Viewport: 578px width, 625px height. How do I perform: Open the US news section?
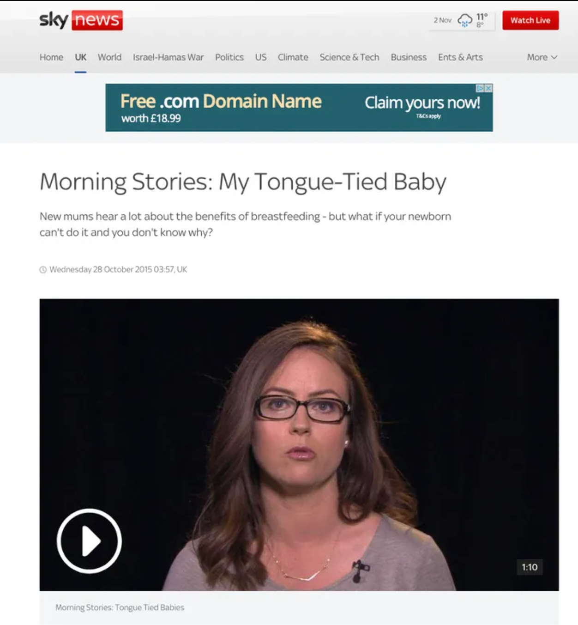pyautogui.click(x=261, y=57)
